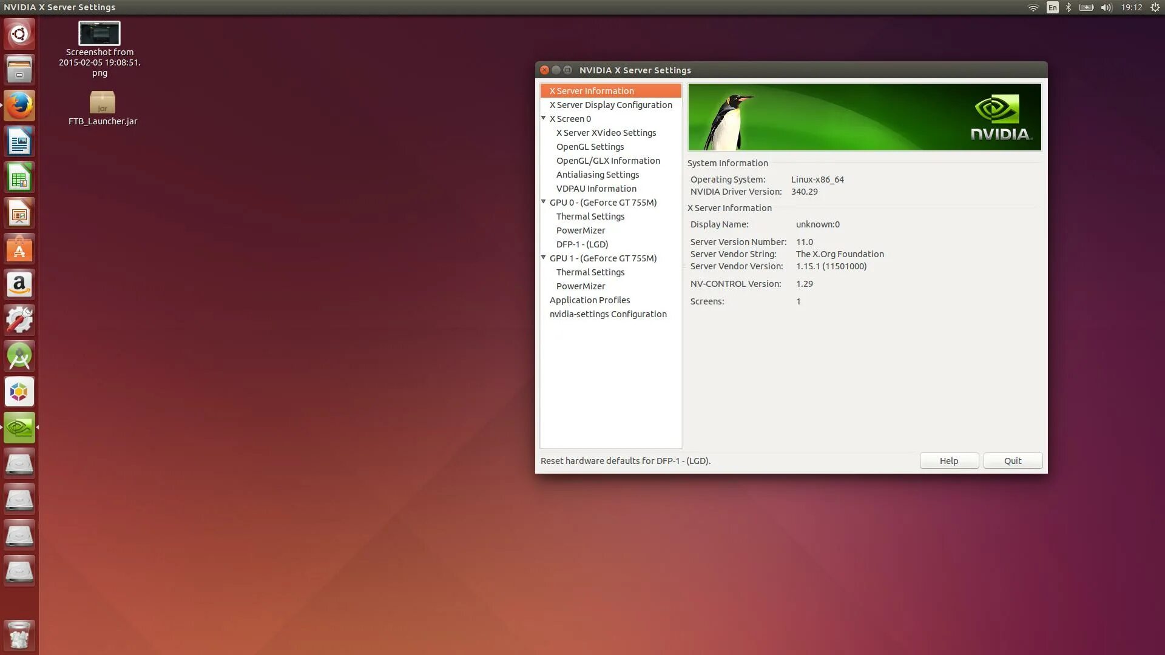The height and width of the screenshot is (655, 1165).
Task: Select X Screen 0 tree entry
Action: [570, 119]
